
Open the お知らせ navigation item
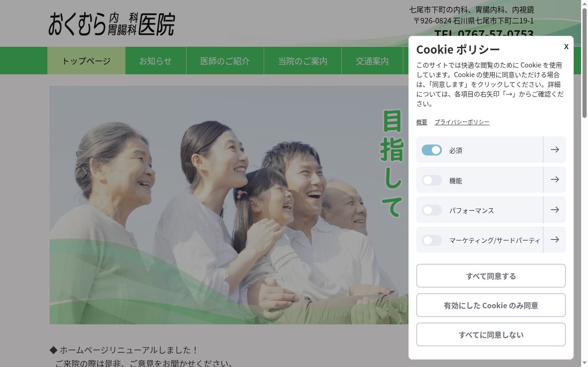156,61
